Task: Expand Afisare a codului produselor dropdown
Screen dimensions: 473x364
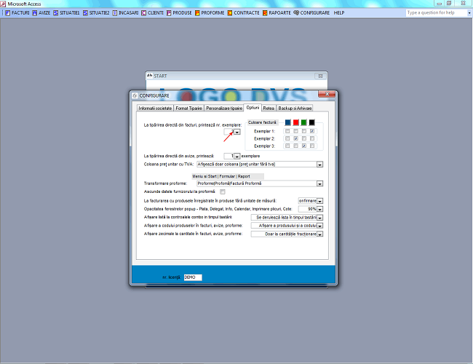Action: 319,226
